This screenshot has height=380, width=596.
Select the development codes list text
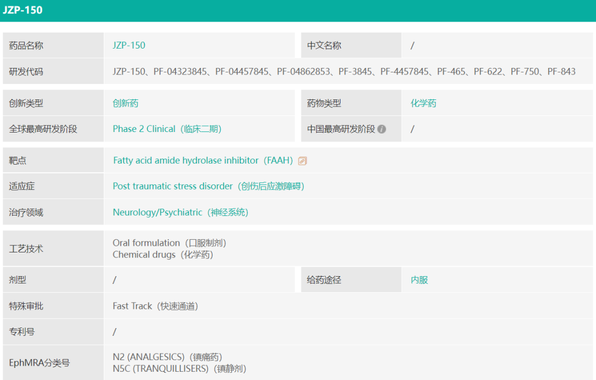coord(344,71)
